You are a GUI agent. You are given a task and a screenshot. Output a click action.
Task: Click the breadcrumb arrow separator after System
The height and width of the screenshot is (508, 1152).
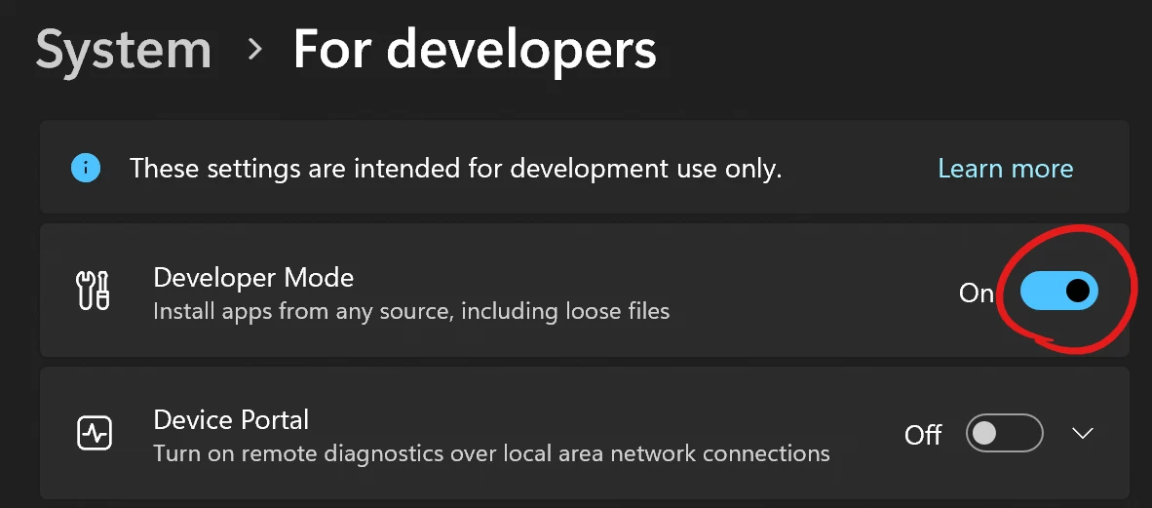(x=254, y=49)
